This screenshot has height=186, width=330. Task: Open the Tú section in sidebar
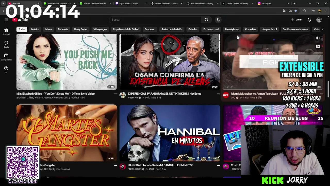pyautogui.click(x=6, y=70)
